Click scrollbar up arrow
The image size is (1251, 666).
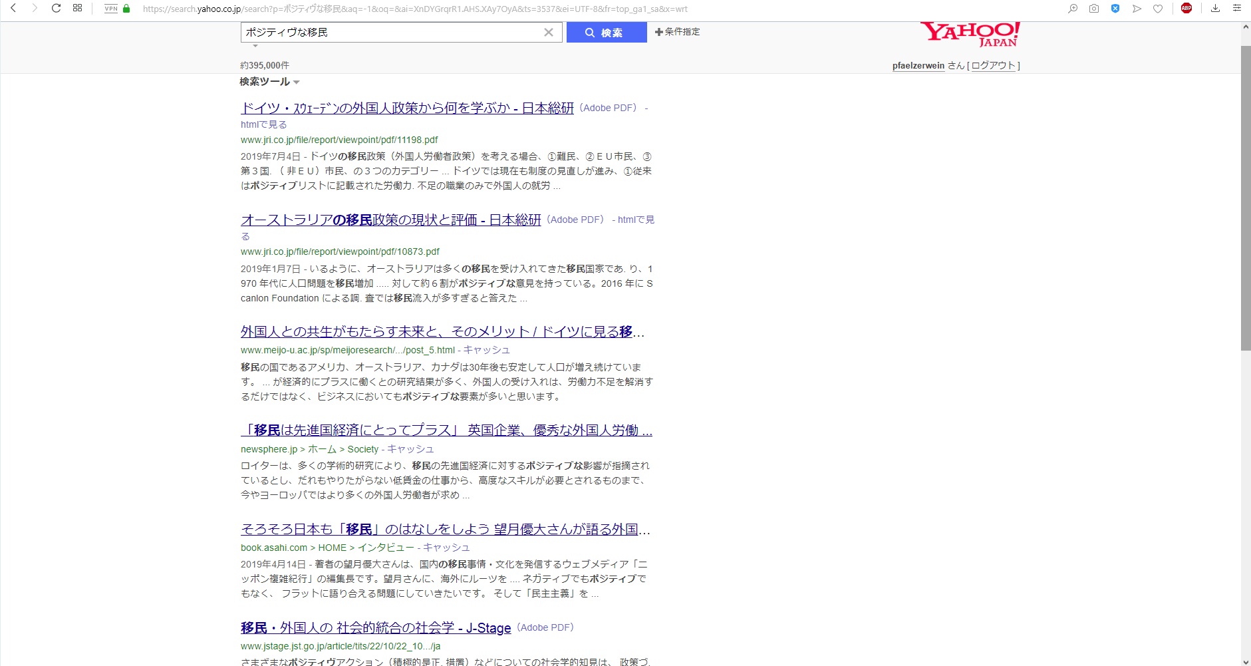coord(1246,27)
